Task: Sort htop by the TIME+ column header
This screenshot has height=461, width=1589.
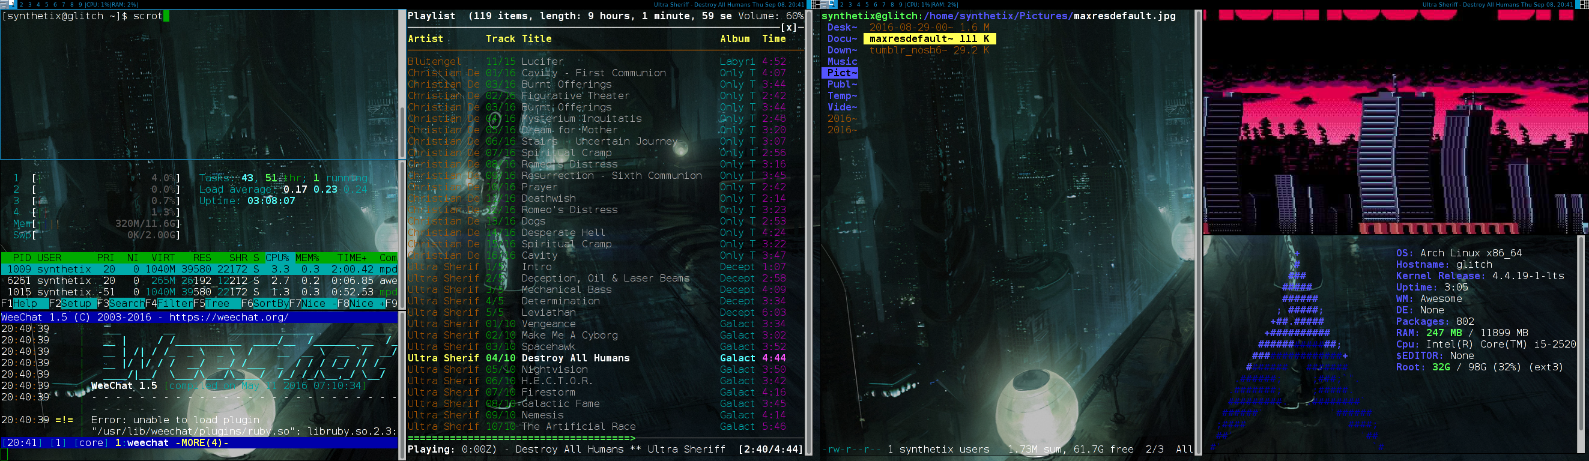Action: [353, 258]
